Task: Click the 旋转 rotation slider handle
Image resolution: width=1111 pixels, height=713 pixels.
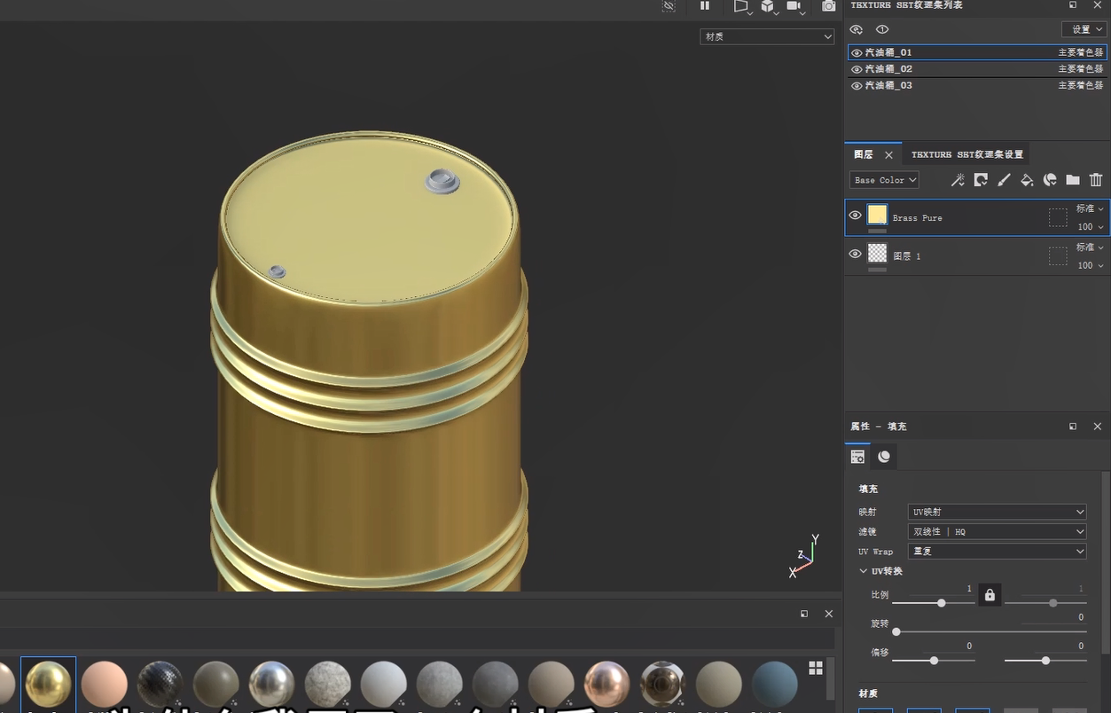Action: [x=896, y=631]
